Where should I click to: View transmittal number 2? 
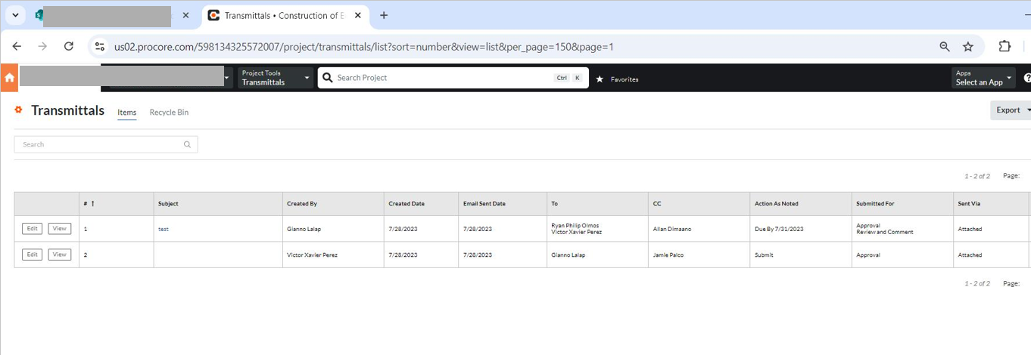tap(59, 255)
